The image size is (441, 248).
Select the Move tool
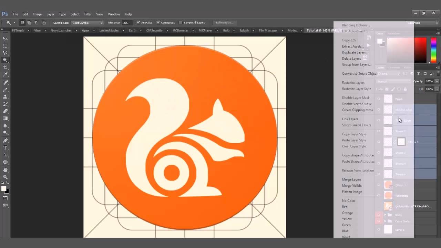[5, 38]
